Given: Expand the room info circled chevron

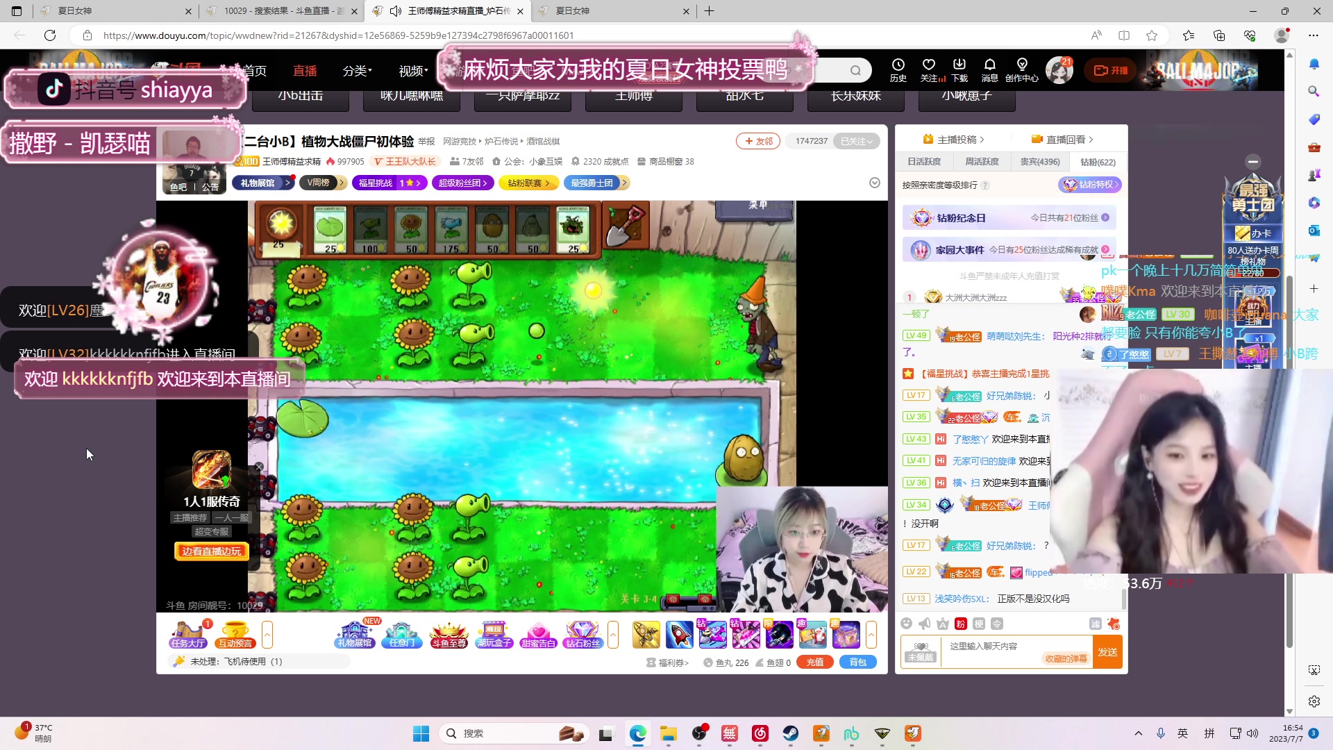Looking at the screenshot, I should 875,183.
